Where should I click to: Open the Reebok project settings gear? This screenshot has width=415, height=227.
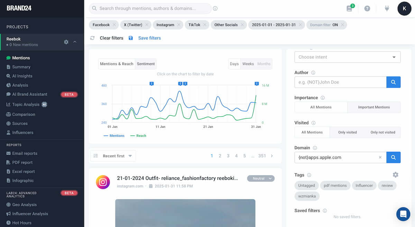(66, 42)
